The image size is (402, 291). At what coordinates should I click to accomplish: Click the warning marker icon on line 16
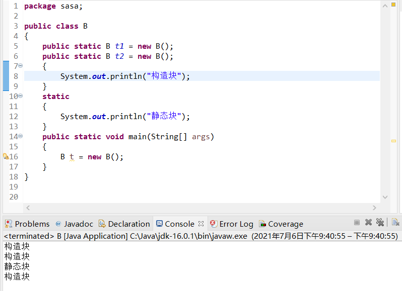[x=6, y=156]
